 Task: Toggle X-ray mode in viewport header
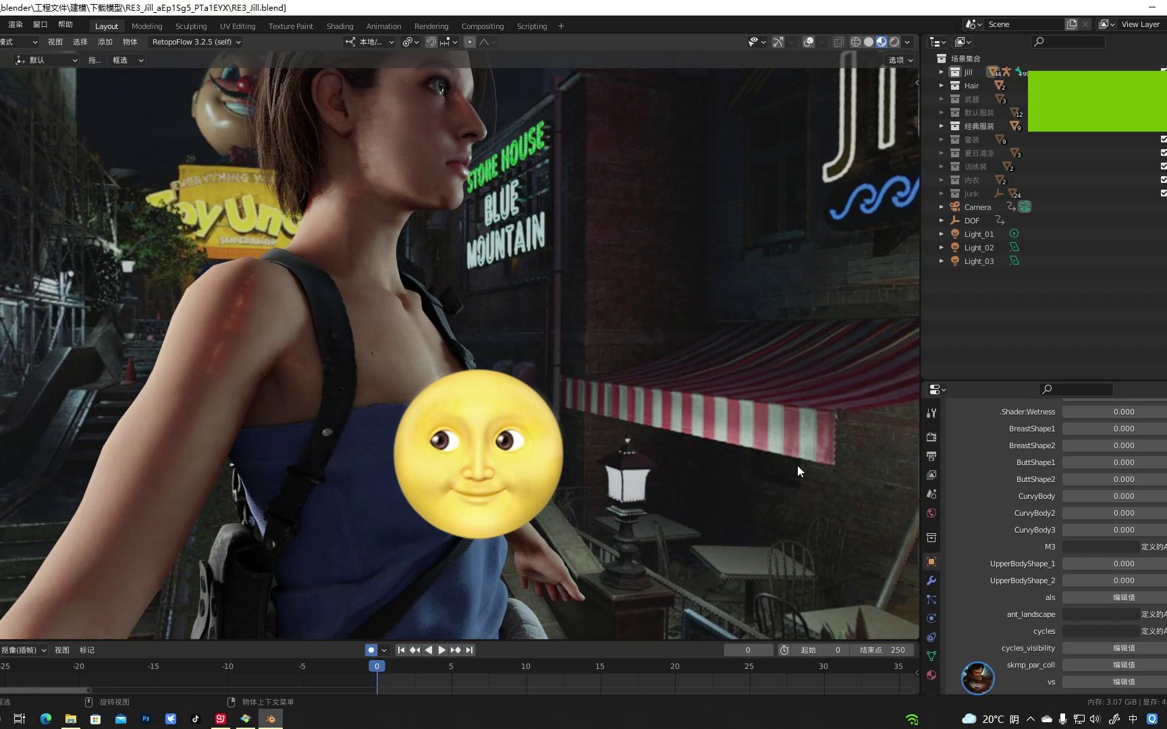point(838,42)
